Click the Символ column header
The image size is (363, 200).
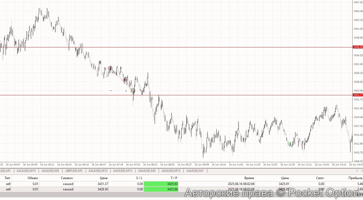click(x=67, y=178)
